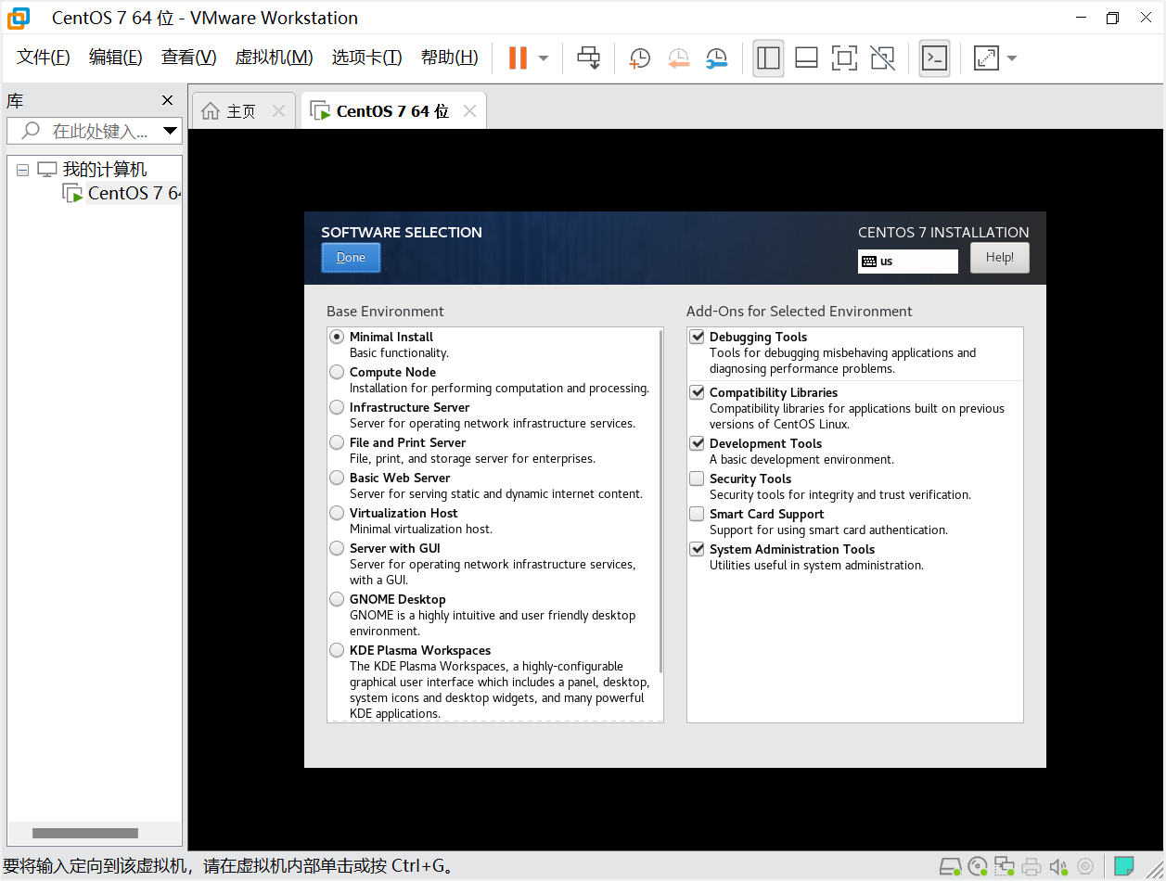This screenshot has width=1166, height=881.
Task: Choose the Infrastructure Server radio button
Action: pyautogui.click(x=337, y=407)
